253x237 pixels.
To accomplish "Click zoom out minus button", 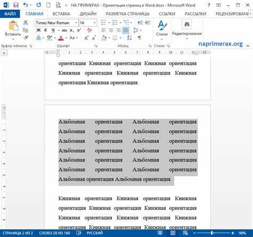I will point(194,233).
